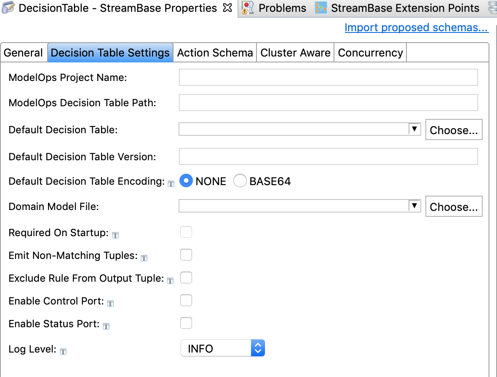Open the Domain Model File dropdown
The image size is (497, 377).
pyautogui.click(x=414, y=206)
